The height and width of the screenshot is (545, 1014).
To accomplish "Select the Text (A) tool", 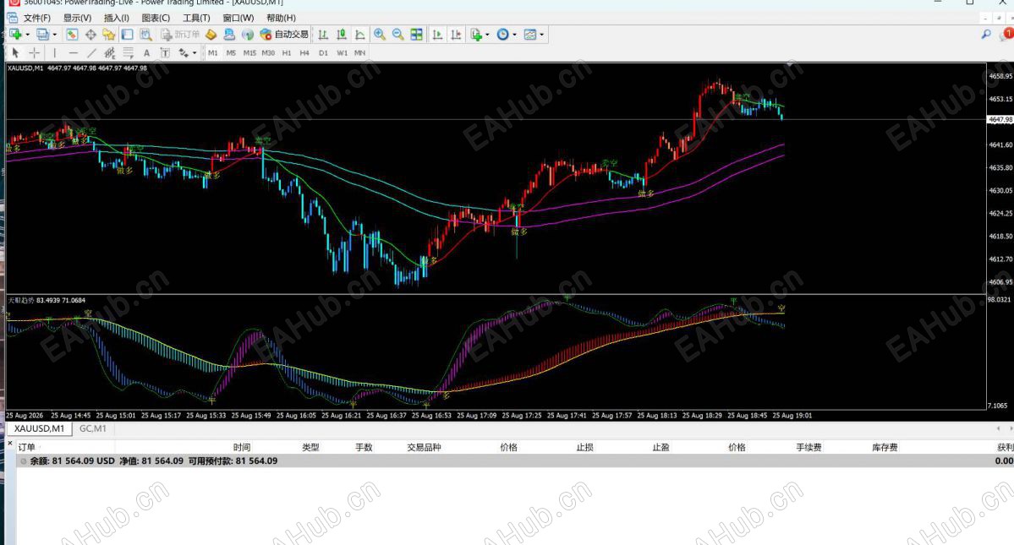I will pyautogui.click(x=147, y=53).
